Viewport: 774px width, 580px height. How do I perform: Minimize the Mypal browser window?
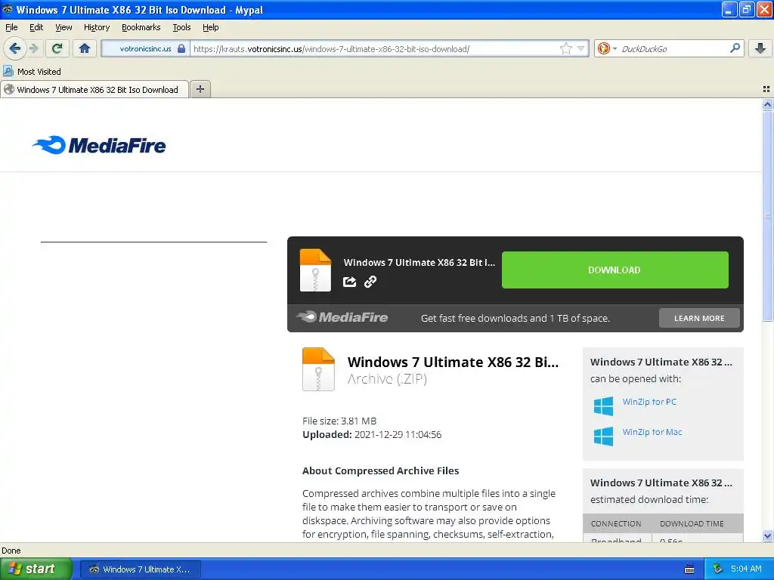[729, 9]
